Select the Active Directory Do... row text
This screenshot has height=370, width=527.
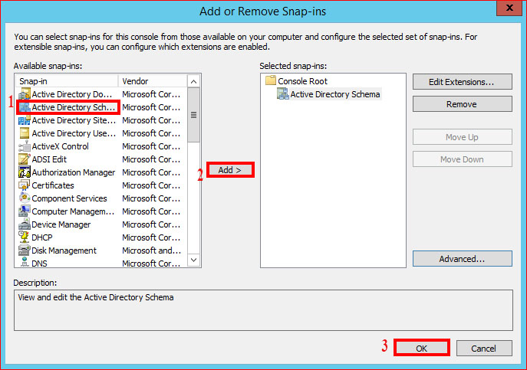point(72,94)
